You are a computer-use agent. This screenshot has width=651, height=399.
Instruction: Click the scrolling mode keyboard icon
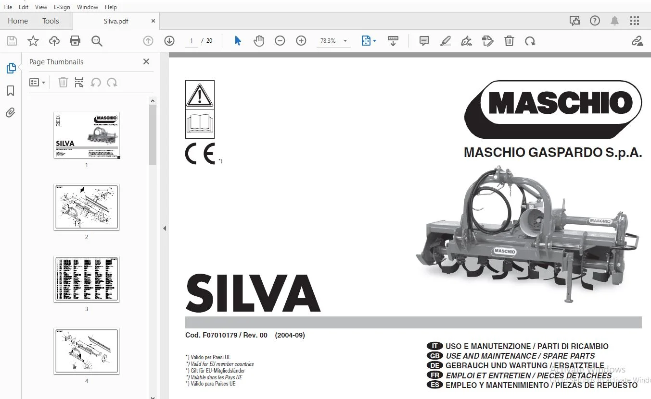393,41
